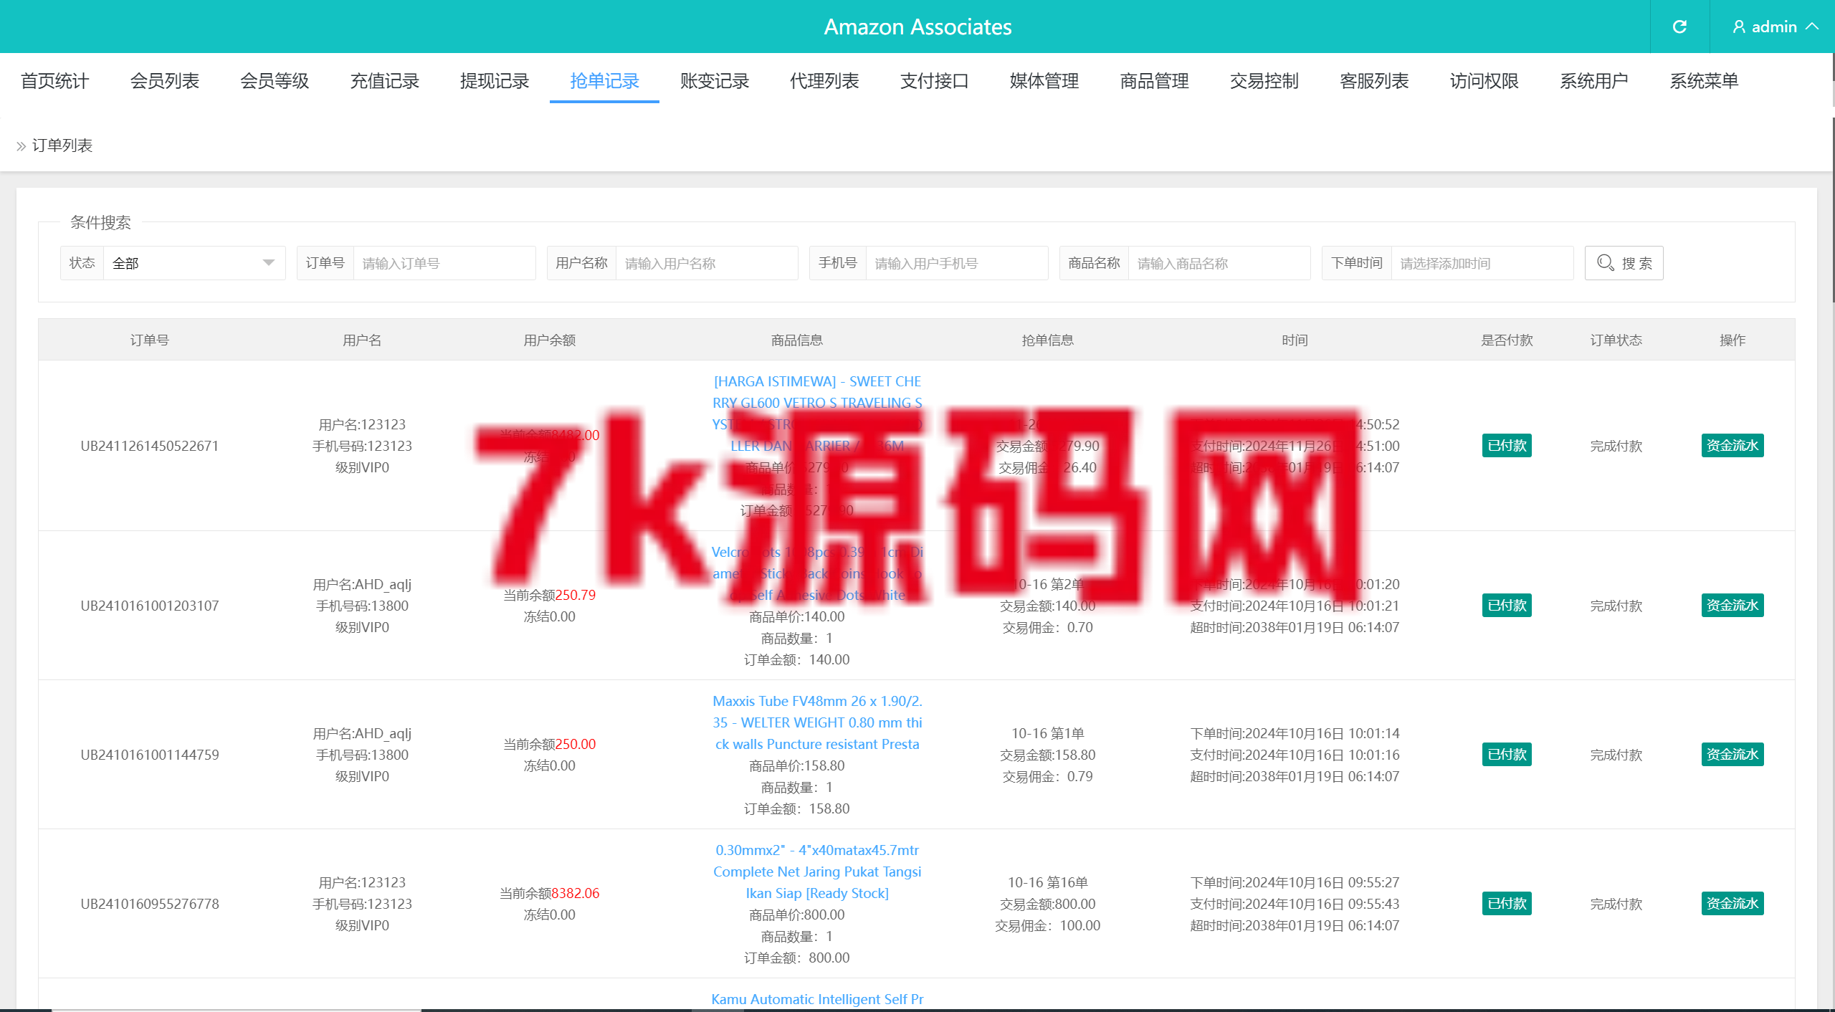
Task: Click 已付款 badge for order UB2410161001144759
Action: (x=1507, y=755)
